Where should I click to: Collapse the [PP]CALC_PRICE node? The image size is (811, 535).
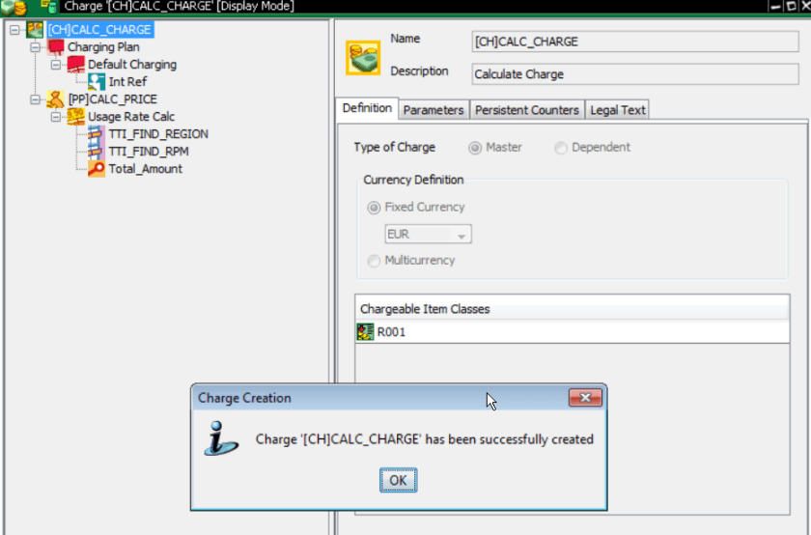[35, 99]
